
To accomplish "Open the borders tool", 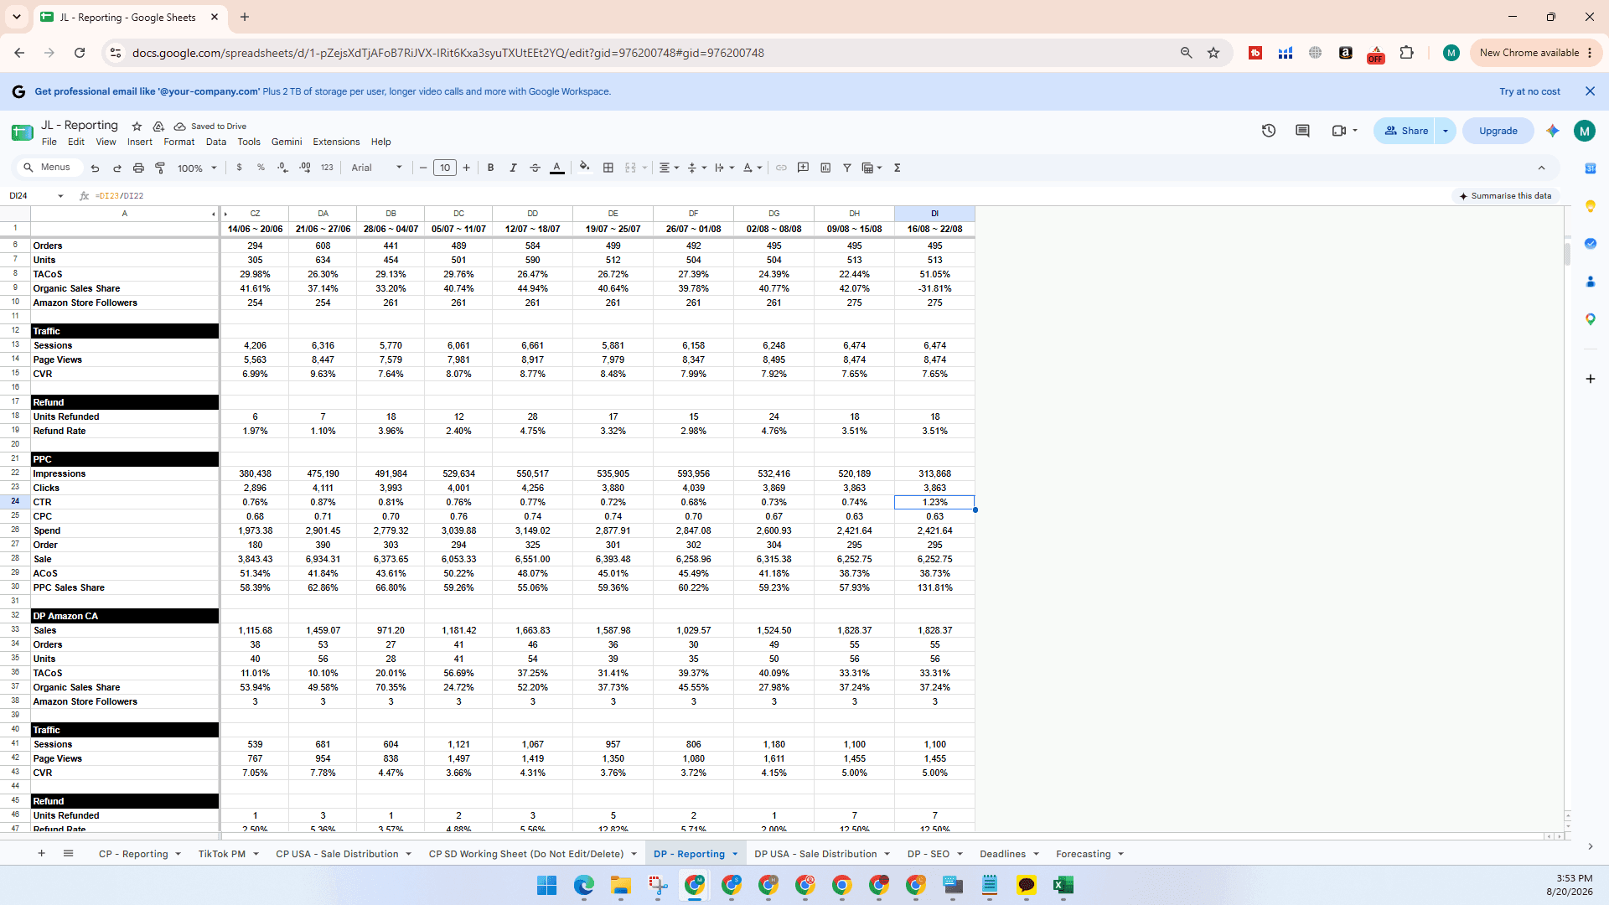I will point(608,168).
